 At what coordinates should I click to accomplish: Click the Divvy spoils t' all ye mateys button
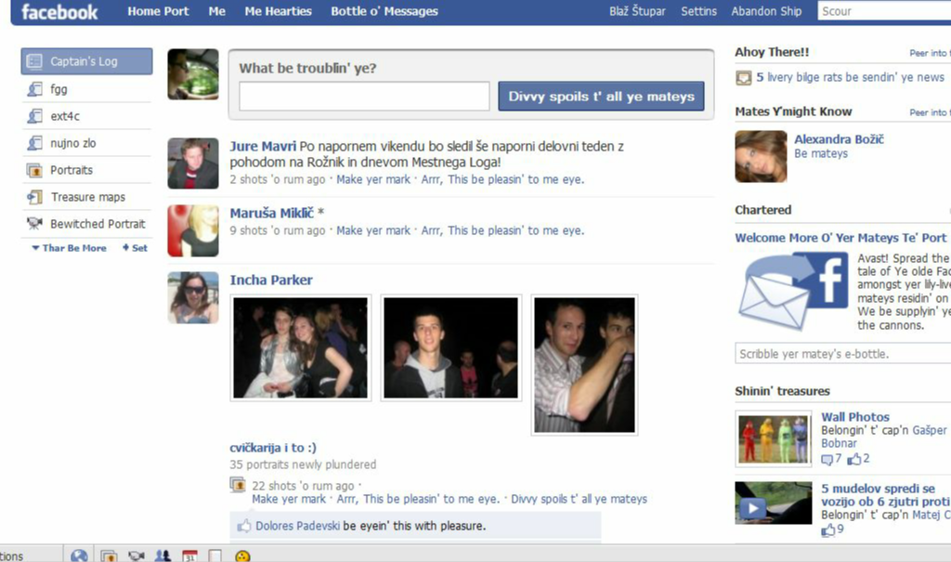click(x=601, y=96)
